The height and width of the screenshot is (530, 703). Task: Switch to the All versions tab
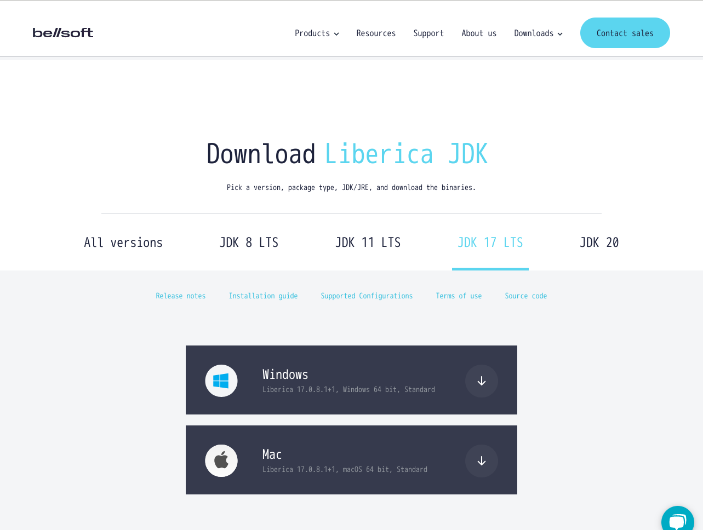(x=123, y=243)
